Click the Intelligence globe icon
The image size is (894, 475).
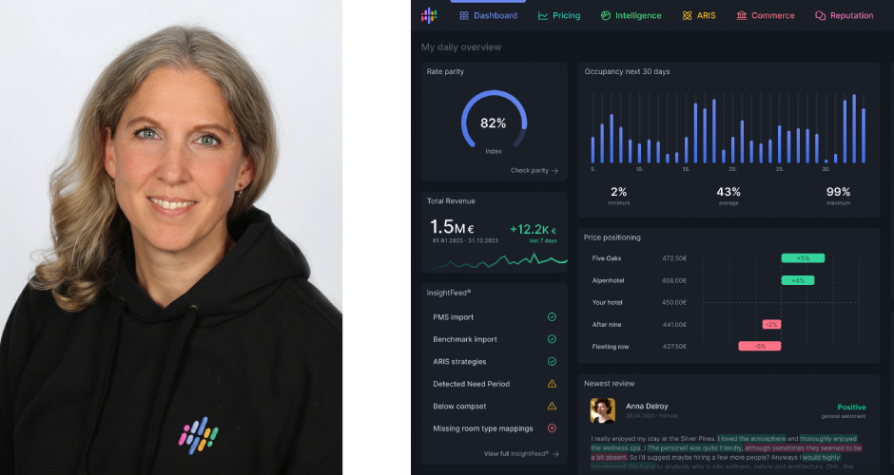click(x=606, y=16)
